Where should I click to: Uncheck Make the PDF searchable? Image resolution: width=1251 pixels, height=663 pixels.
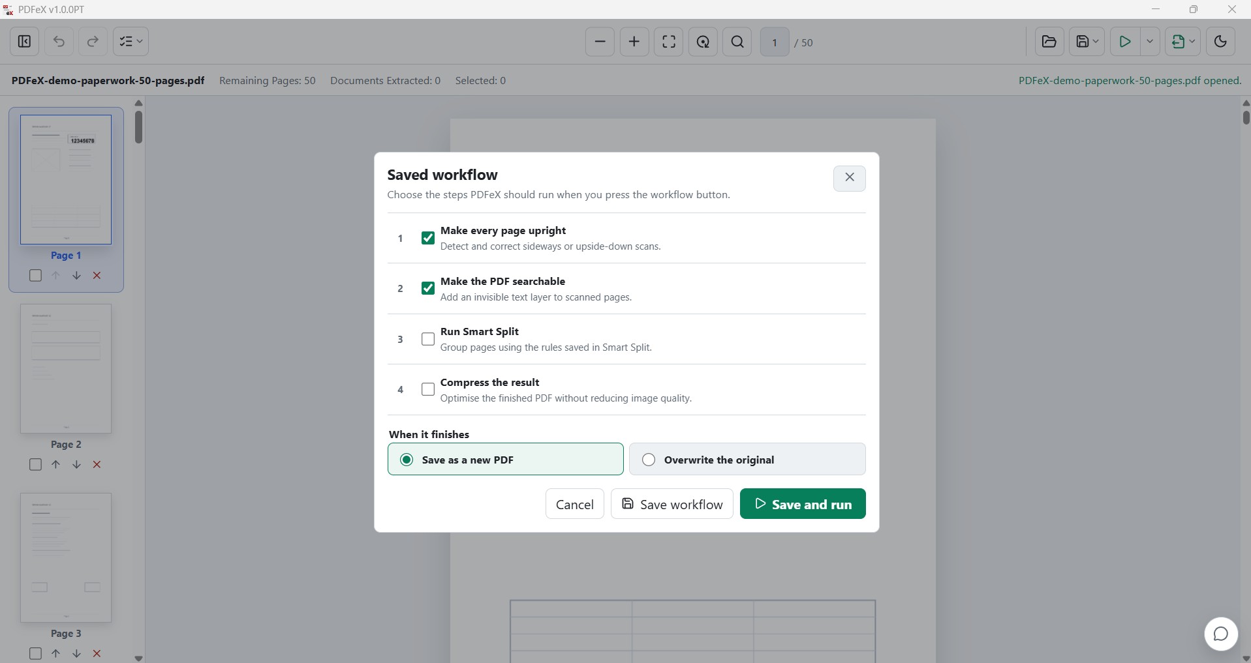point(428,288)
